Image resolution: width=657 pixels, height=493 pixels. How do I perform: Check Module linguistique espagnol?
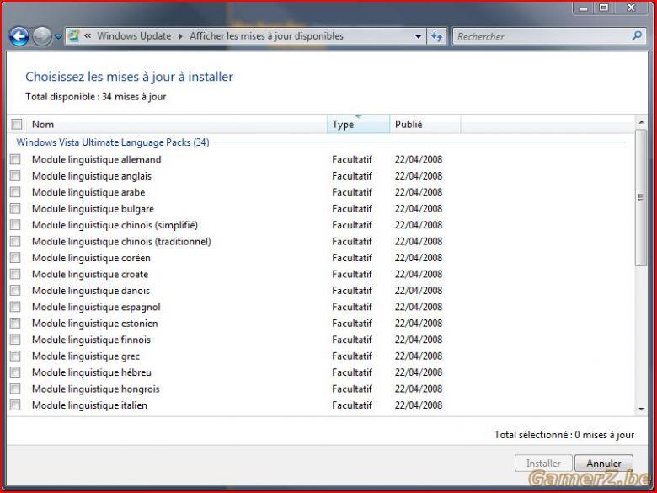click(15, 307)
